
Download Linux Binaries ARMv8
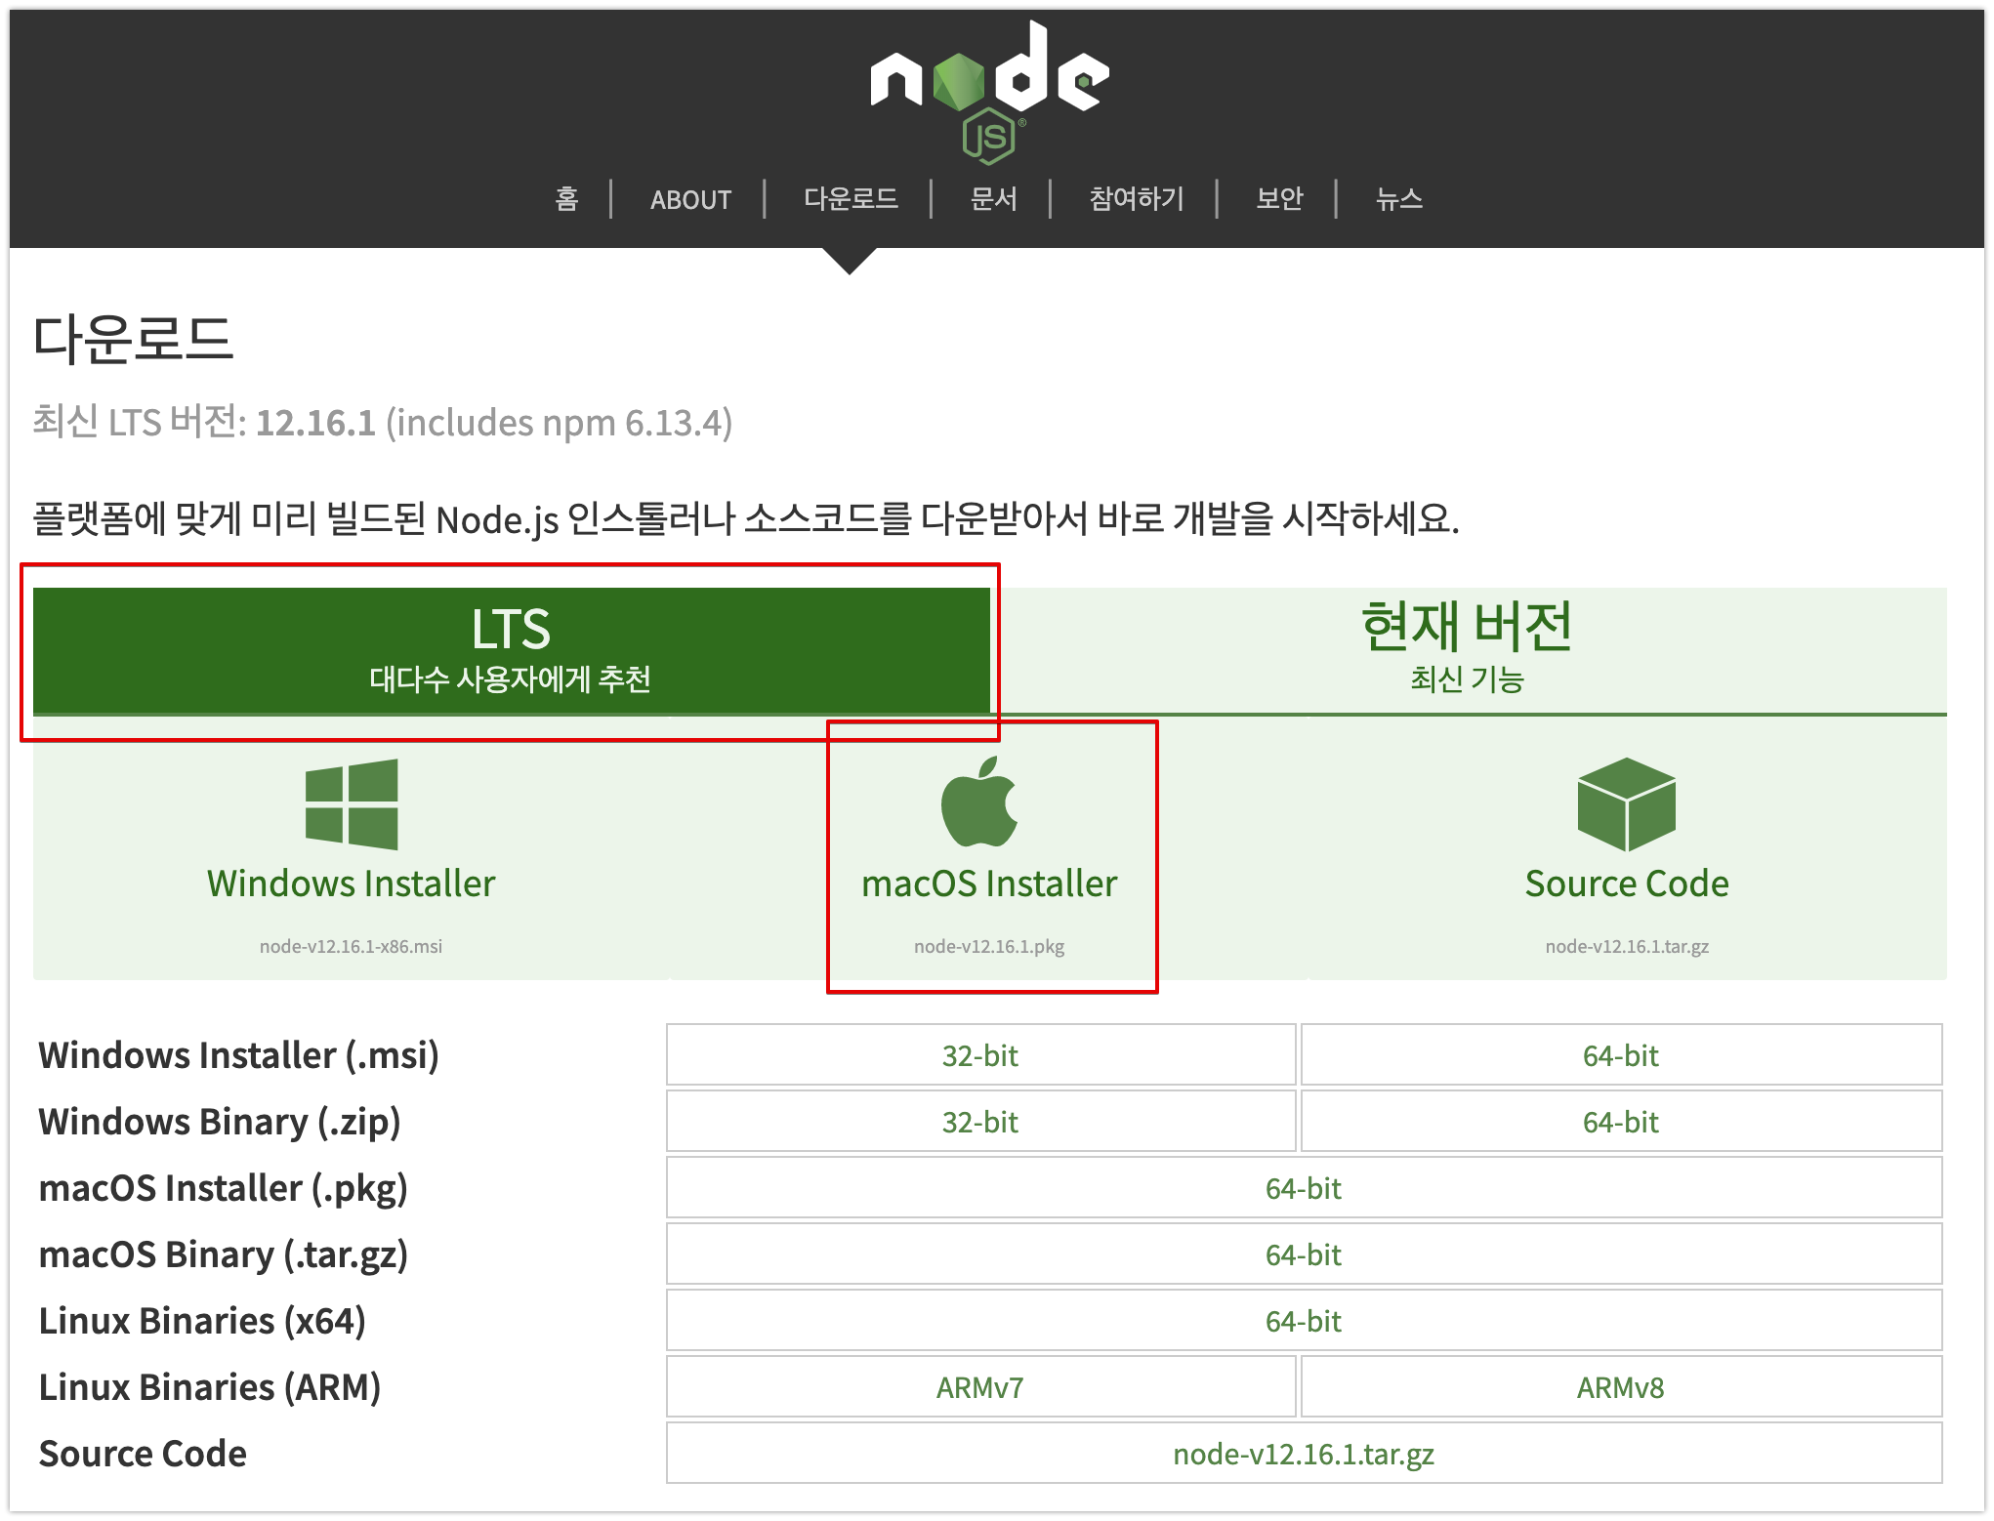[1621, 1387]
